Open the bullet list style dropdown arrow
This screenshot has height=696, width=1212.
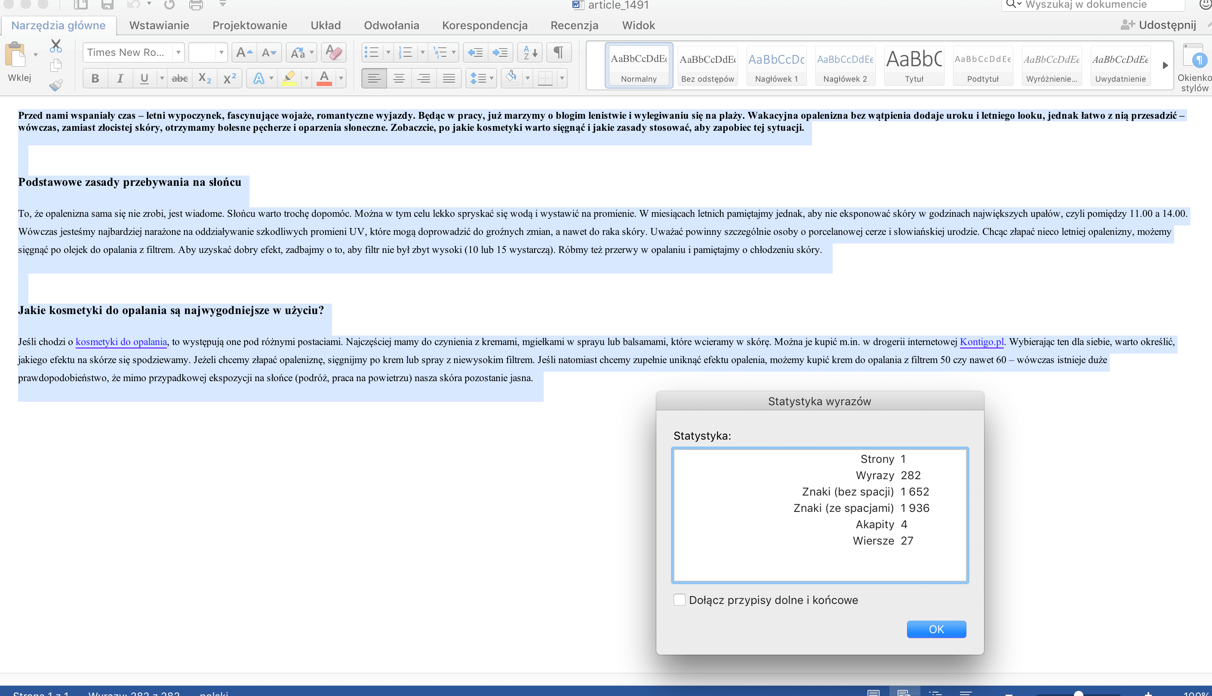(388, 52)
